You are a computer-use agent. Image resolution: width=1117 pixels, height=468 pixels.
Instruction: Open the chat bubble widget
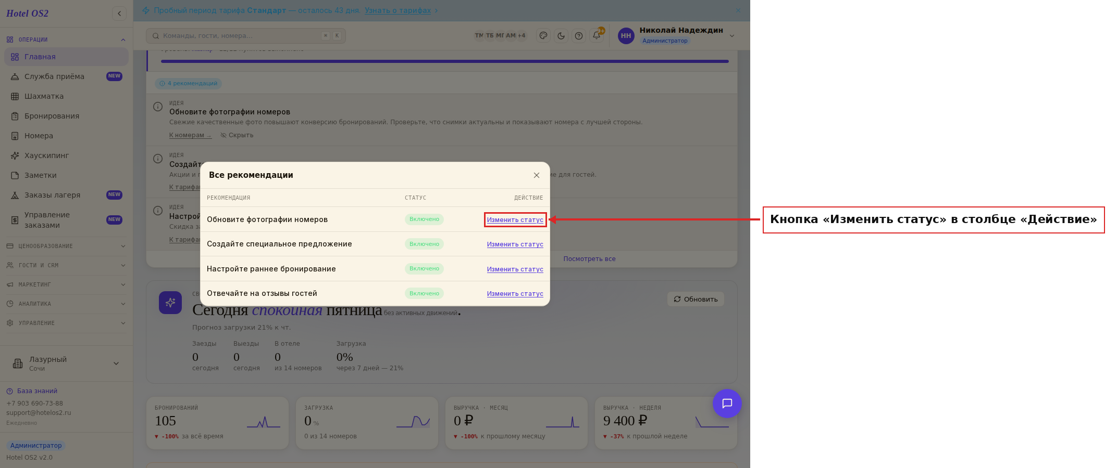tap(727, 404)
